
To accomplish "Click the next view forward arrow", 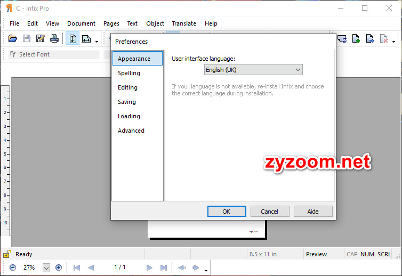I will [195, 267].
